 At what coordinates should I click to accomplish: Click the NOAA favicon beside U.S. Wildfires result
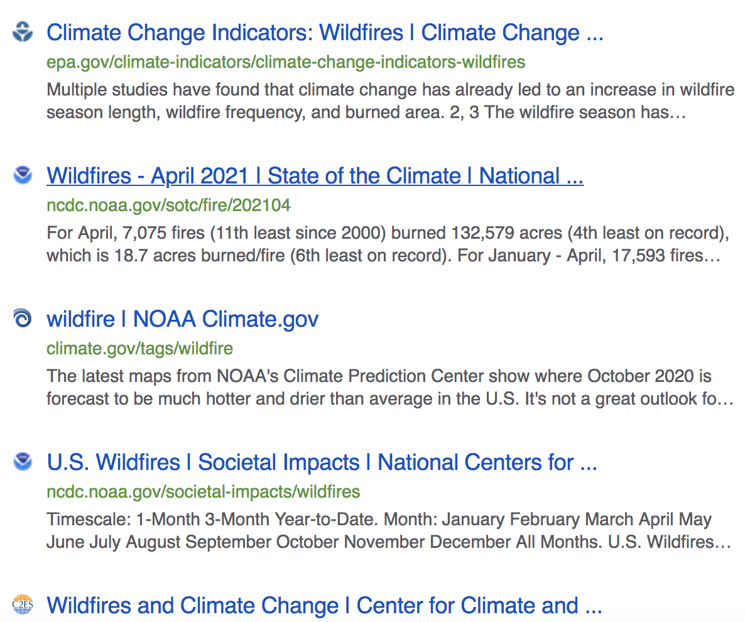[23, 461]
